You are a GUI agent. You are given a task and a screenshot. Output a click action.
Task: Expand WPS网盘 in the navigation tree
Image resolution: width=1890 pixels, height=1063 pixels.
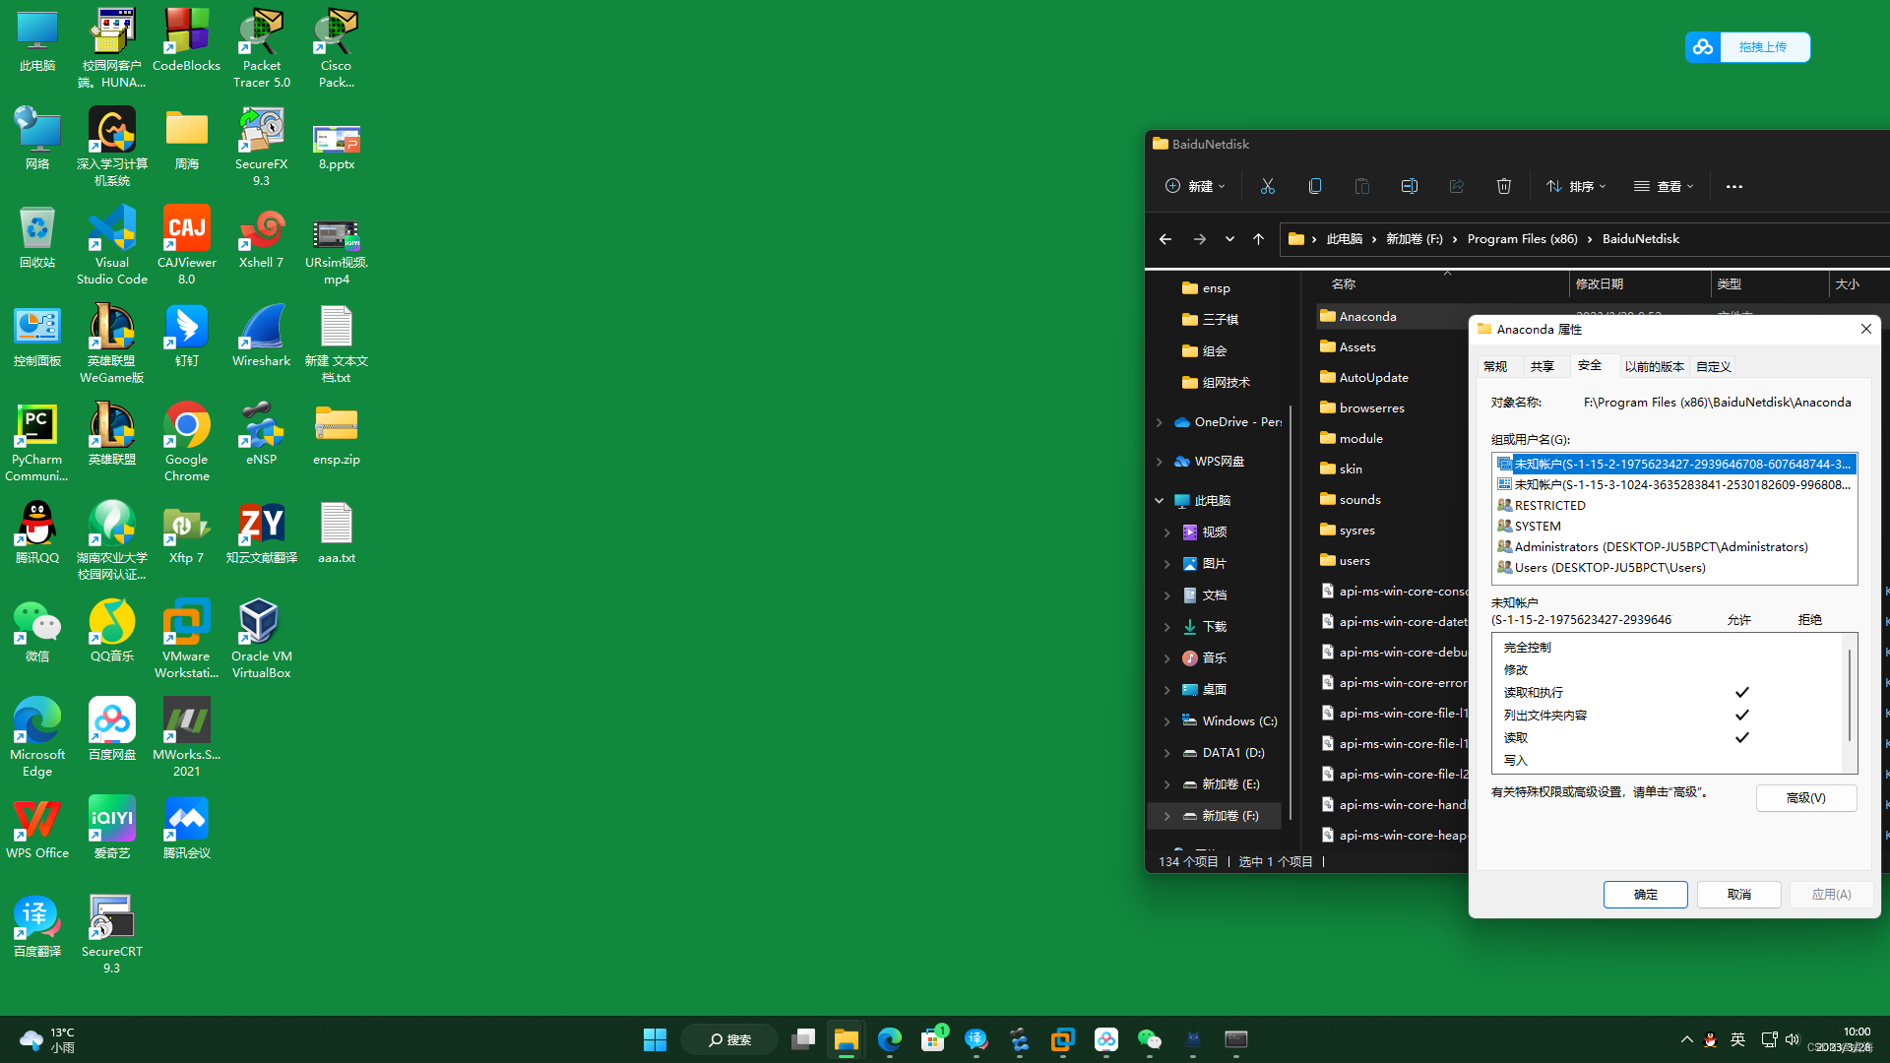[x=1159, y=462]
